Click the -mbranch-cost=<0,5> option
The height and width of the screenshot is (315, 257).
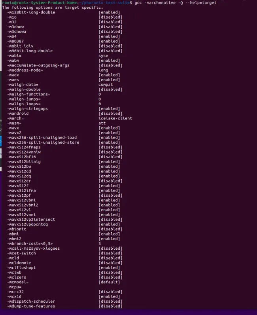pyautogui.click(x=30, y=244)
